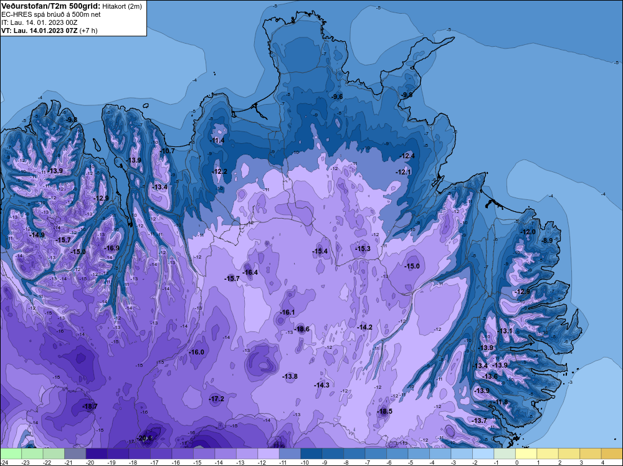Click the -9.6 temperature value
623x466 pixels.
337,97
